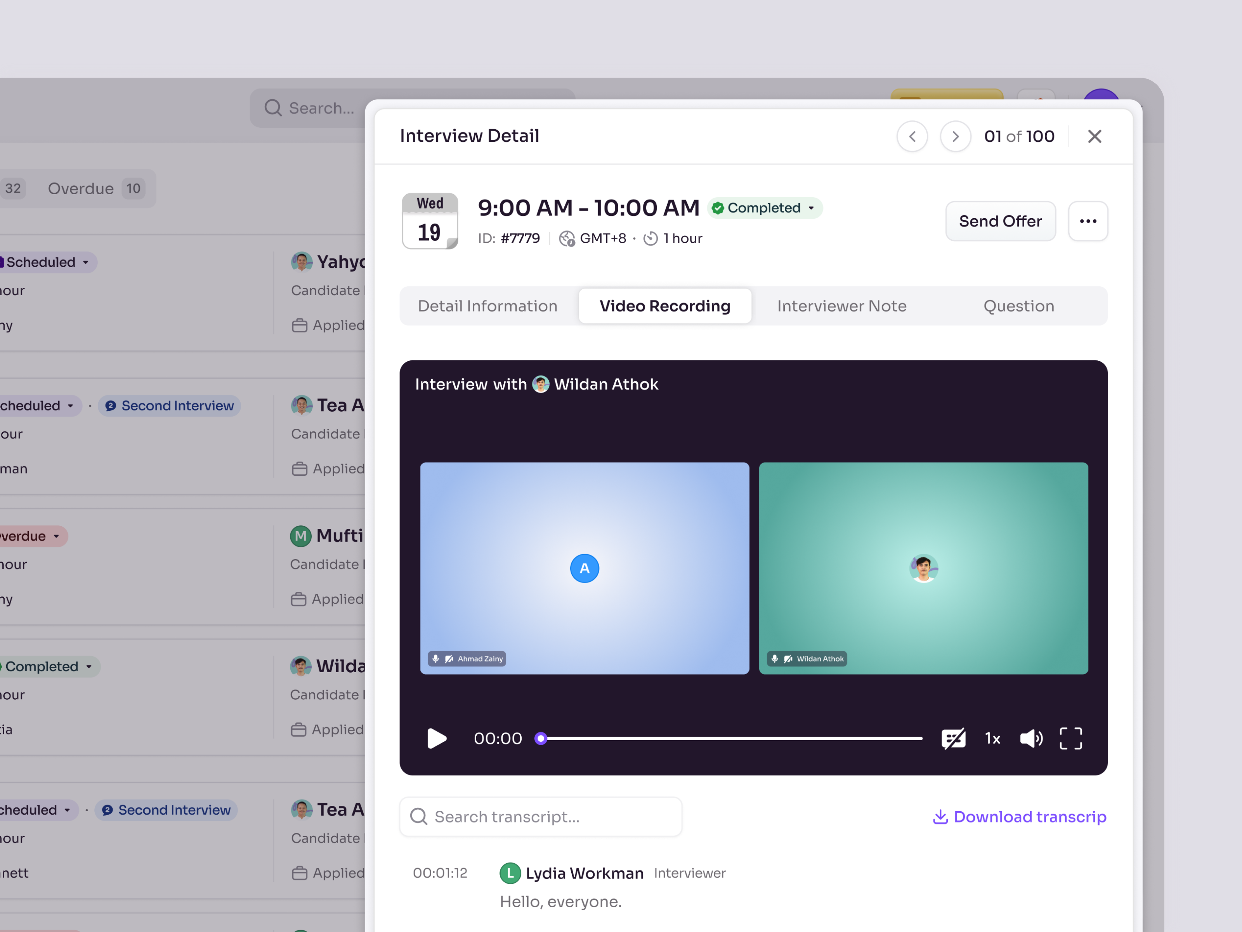This screenshot has height=932, width=1242.
Task: Navigate to the next interview record
Action: [955, 136]
